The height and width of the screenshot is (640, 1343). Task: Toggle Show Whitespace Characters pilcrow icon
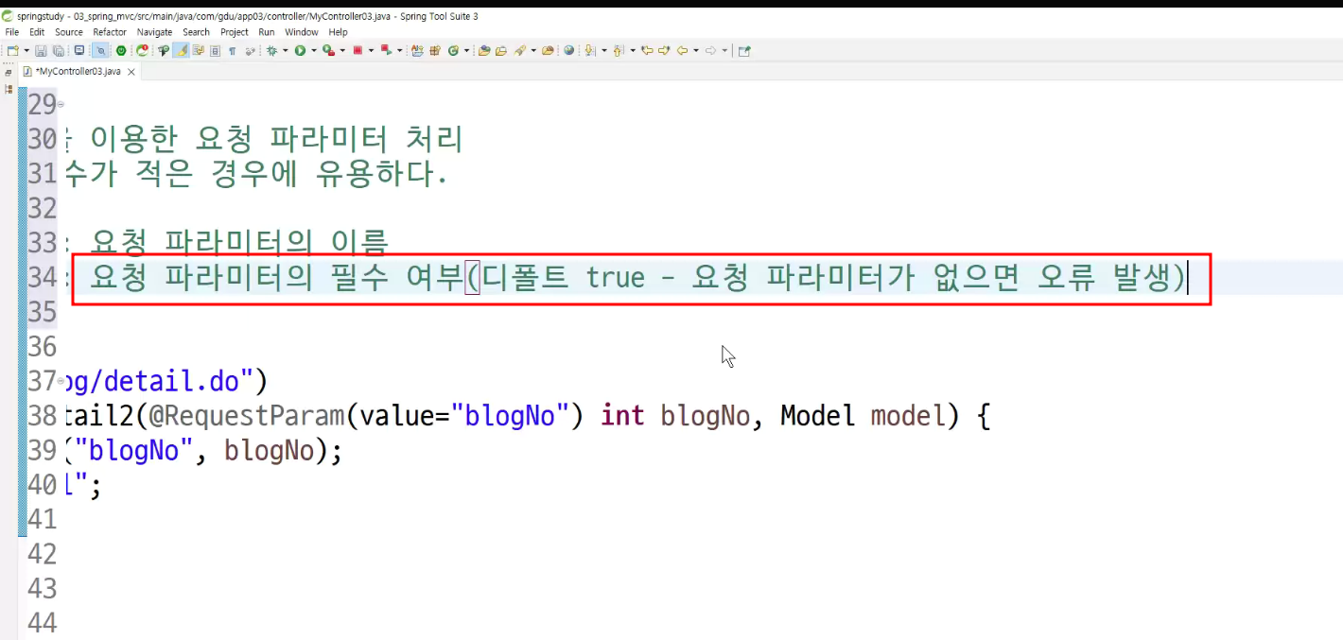pyautogui.click(x=233, y=51)
